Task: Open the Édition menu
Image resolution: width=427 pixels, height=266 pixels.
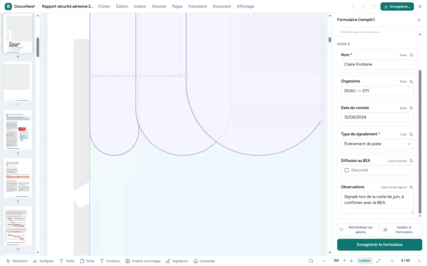Action: [x=122, y=7]
